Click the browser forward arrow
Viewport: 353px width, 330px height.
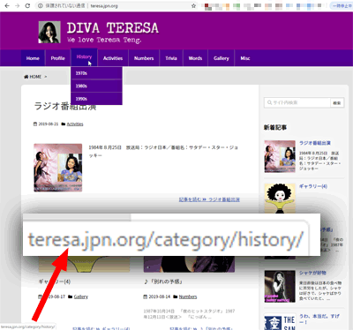pyautogui.click(x=17, y=5)
